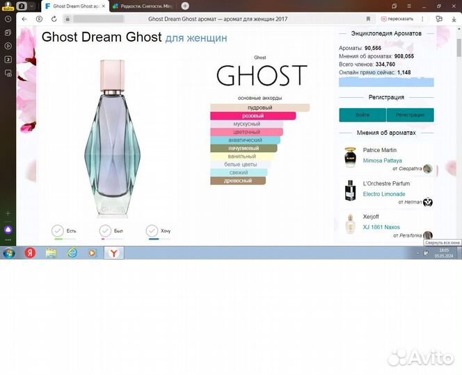Screen dimensions: 462x375
Task: Switch to the Ghost Dream Ghost tab
Action: [x=75, y=6]
